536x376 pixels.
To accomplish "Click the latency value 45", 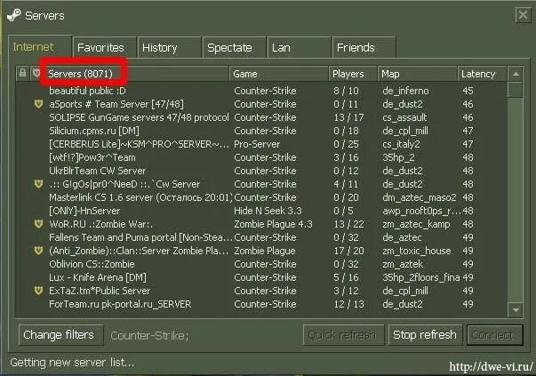I will (468, 91).
